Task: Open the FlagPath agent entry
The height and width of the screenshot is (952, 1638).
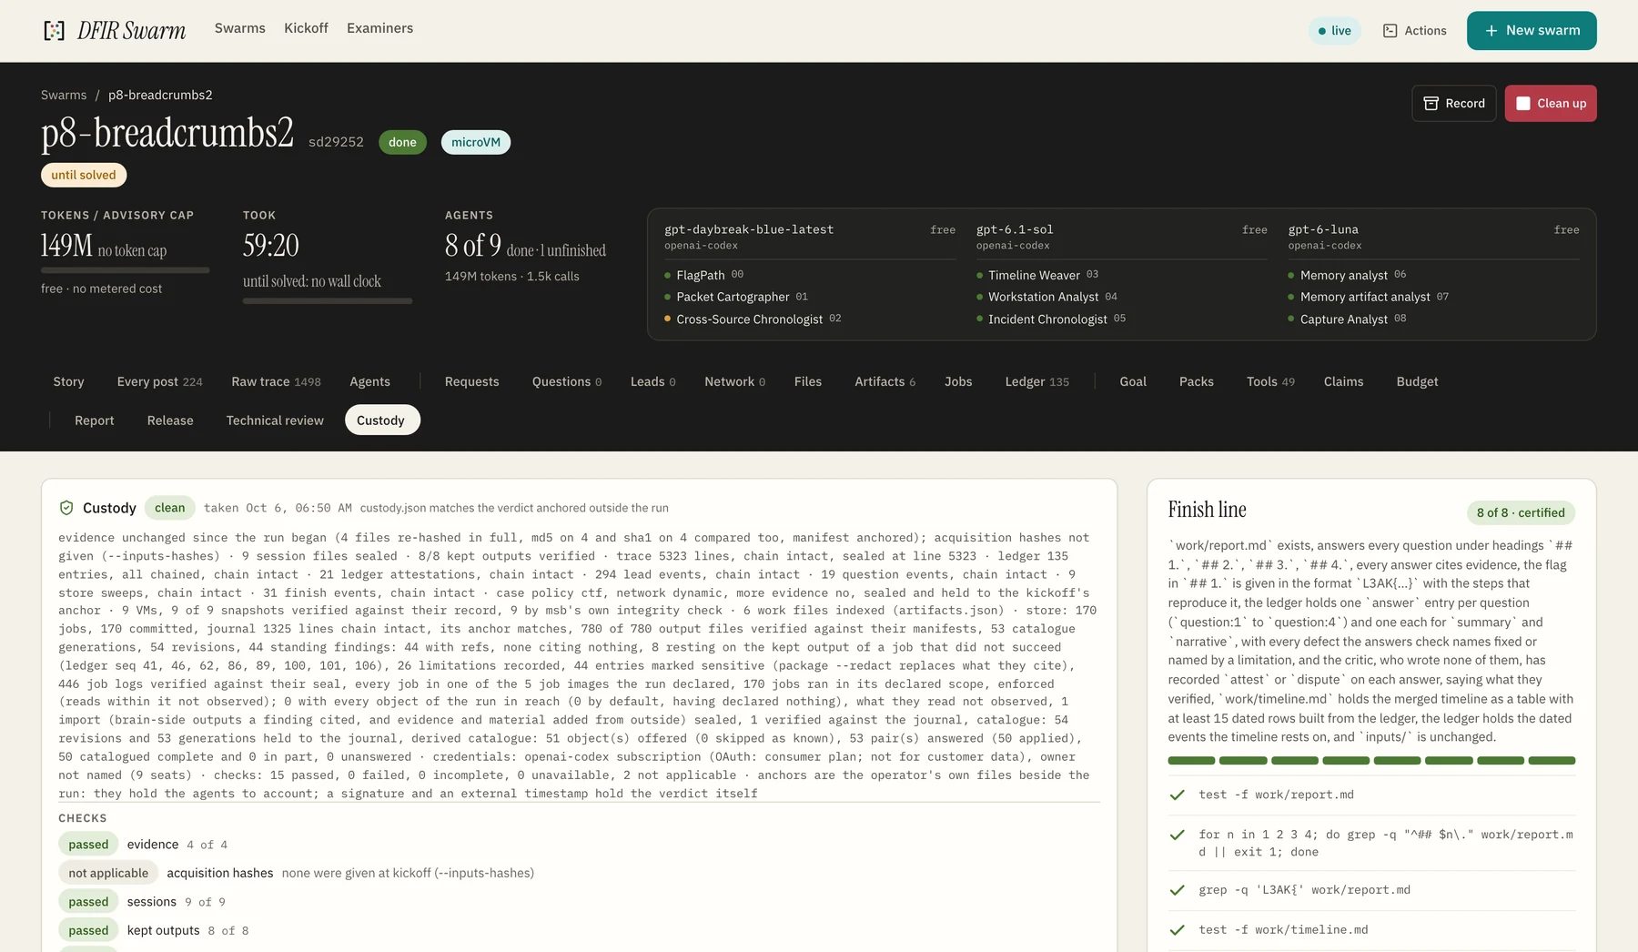Action: pos(703,275)
